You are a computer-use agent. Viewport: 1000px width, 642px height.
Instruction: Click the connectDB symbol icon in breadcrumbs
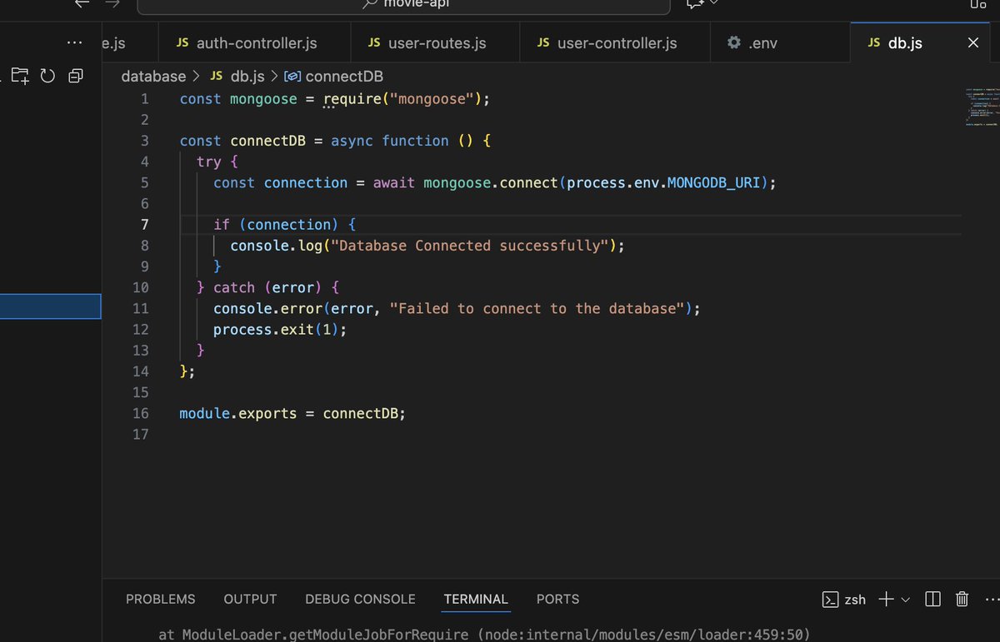point(292,76)
